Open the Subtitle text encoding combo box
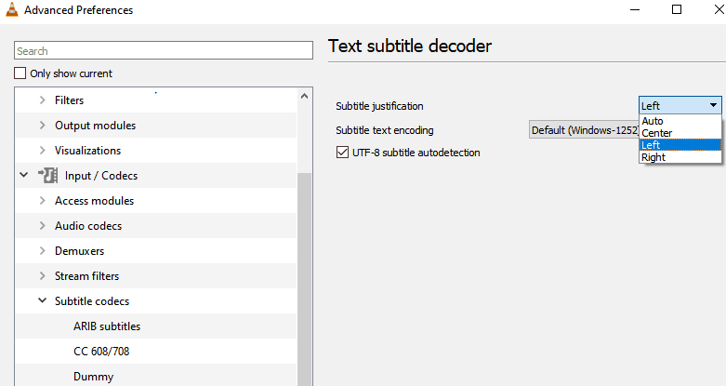This screenshot has width=726, height=386. click(584, 130)
